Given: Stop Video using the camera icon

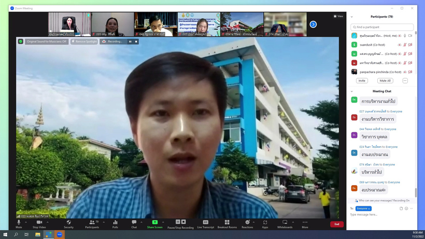Looking at the screenshot, I should click(39, 222).
